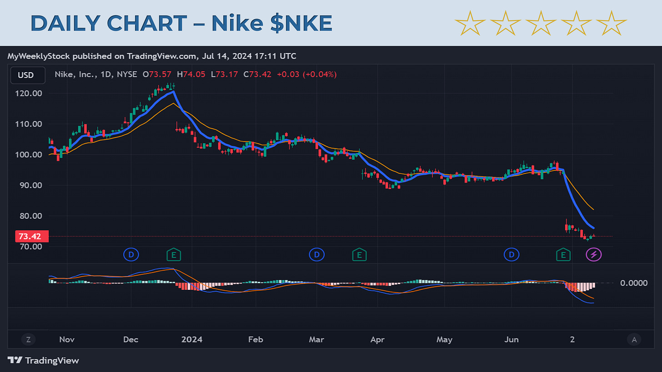Click the USD currency button
662x372 pixels.
[28, 75]
